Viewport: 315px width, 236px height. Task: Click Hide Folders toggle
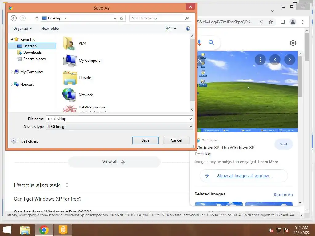point(25,141)
